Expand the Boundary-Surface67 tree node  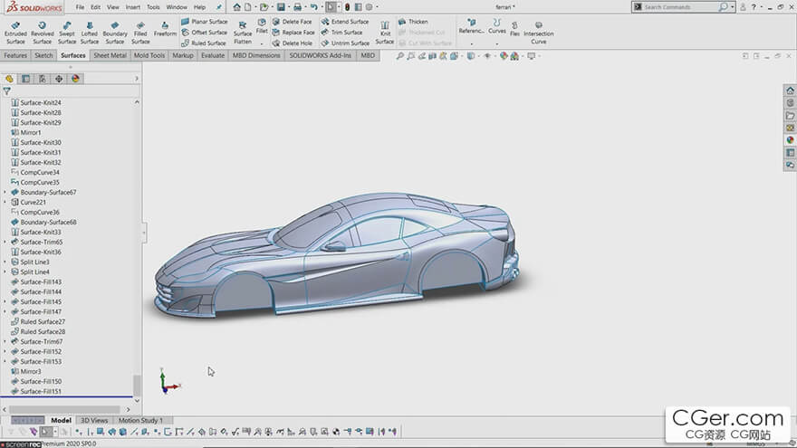[x=5, y=192]
